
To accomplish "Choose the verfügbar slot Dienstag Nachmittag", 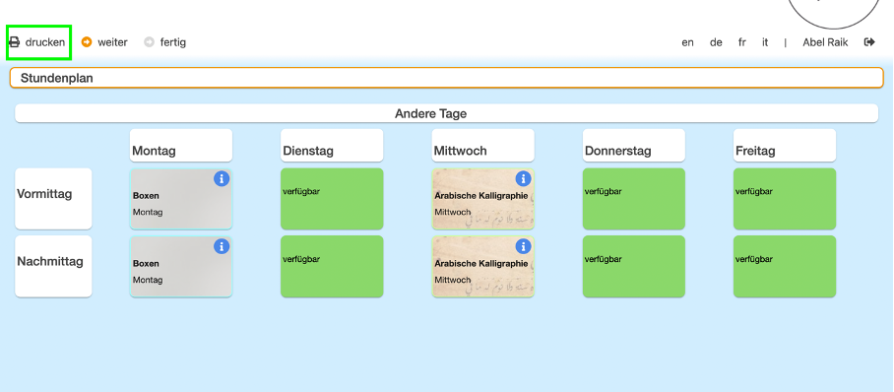I will pyautogui.click(x=332, y=267).
